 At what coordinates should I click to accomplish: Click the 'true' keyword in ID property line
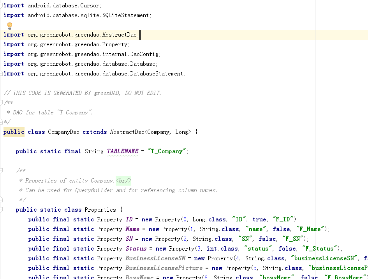259,219
